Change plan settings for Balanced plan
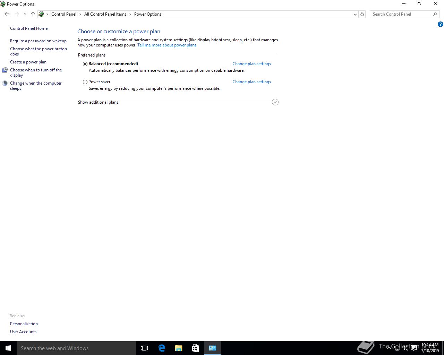Viewport: 444px width, 355px height. pos(251,64)
